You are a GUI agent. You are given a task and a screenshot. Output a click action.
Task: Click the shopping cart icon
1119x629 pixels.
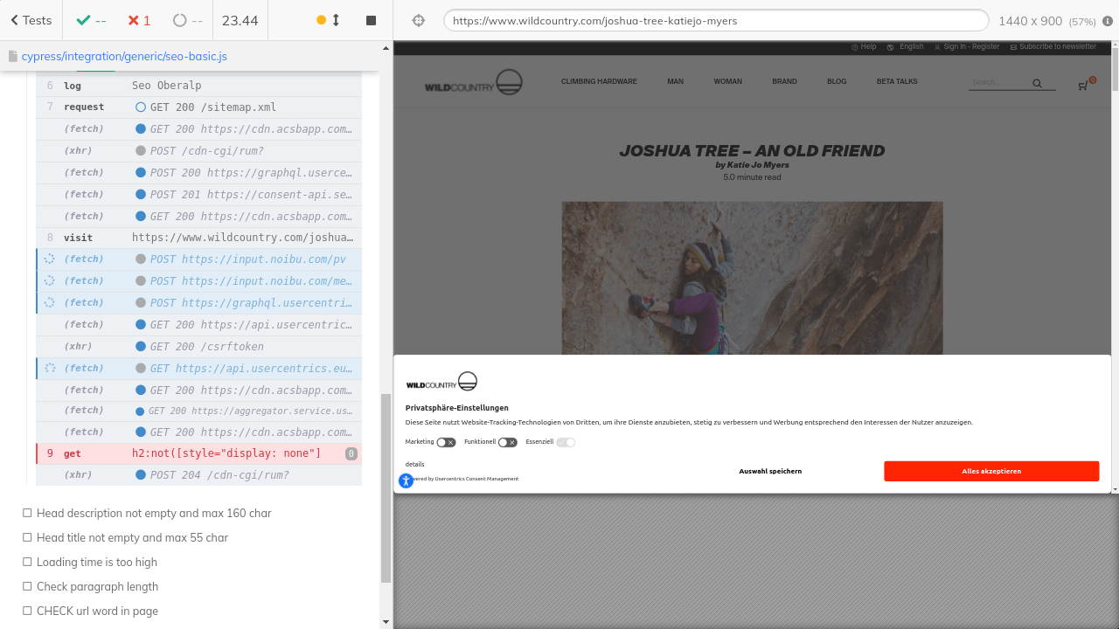(x=1083, y=85)
